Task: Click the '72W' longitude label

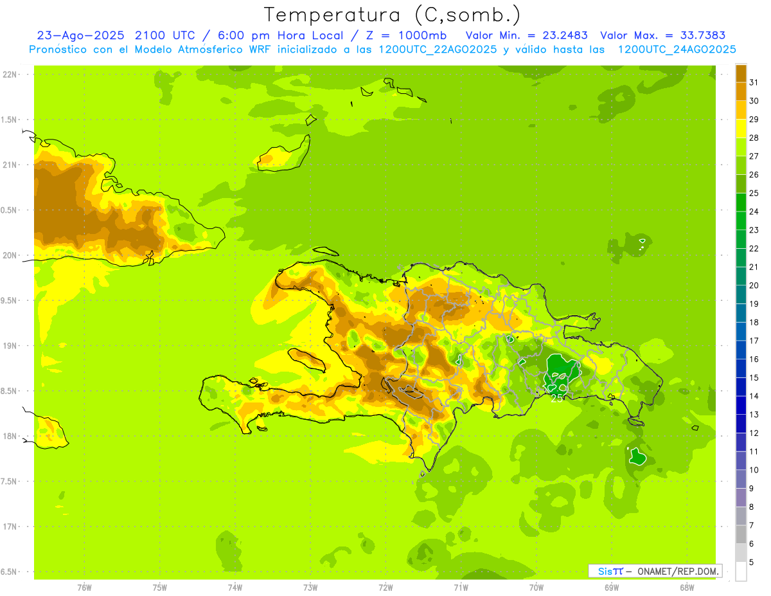Action: (385, 588)
